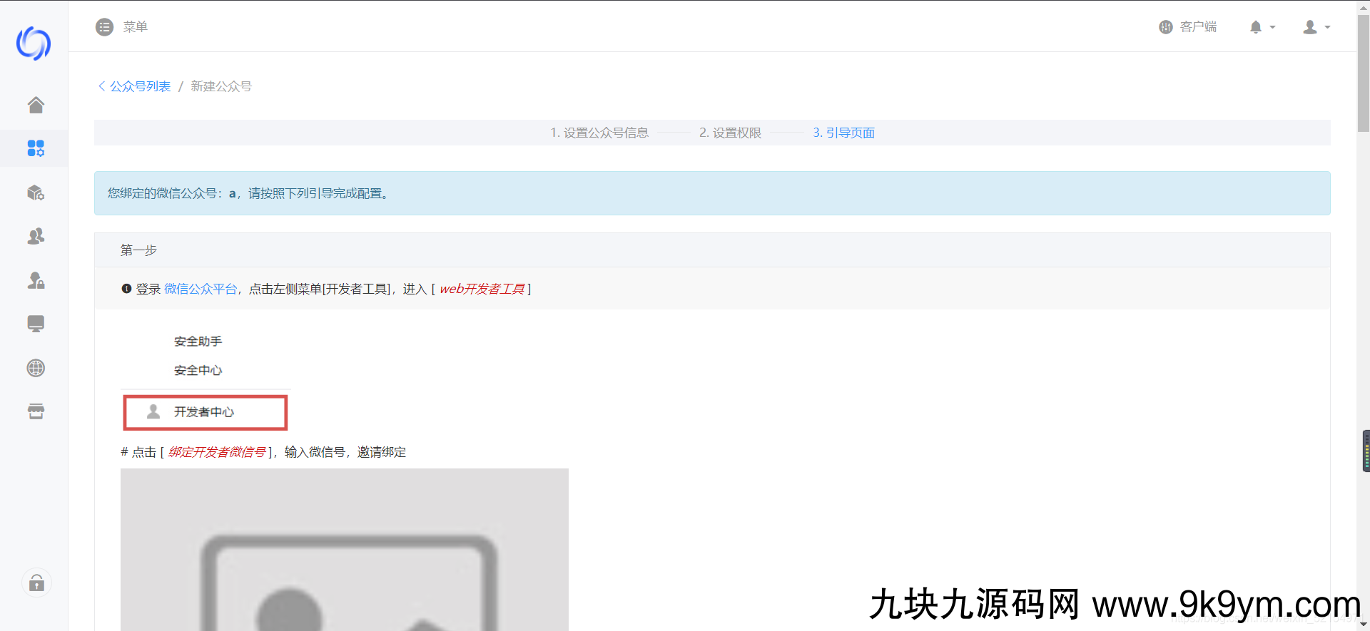The height and width of the screenshot is (631, 1370).
Task: Click the scrollbar down arrow
Action: click(x=1364, y=625)
